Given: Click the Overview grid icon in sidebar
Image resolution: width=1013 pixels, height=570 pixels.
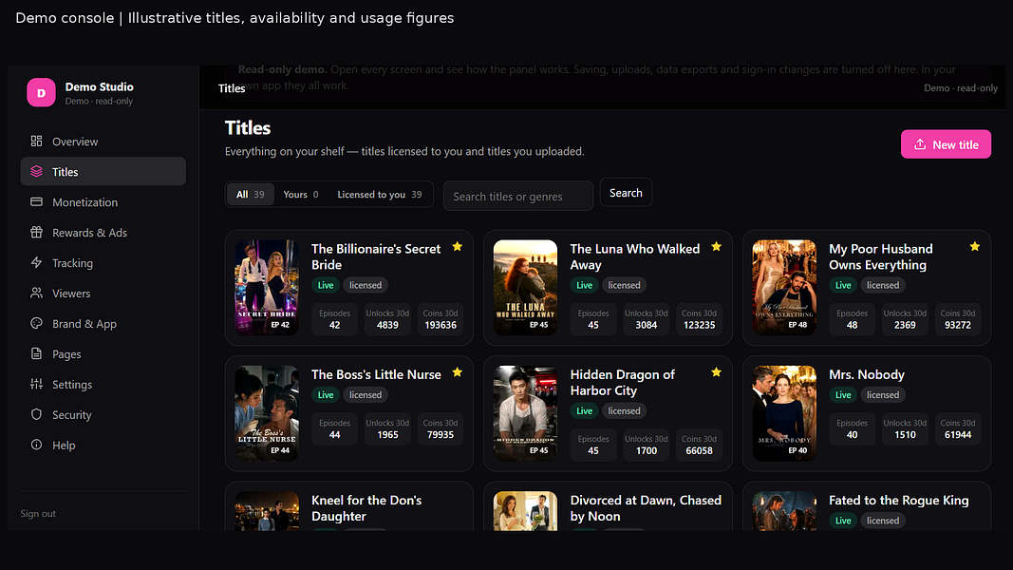Looking at the screenshot, I should coord(36,141).
